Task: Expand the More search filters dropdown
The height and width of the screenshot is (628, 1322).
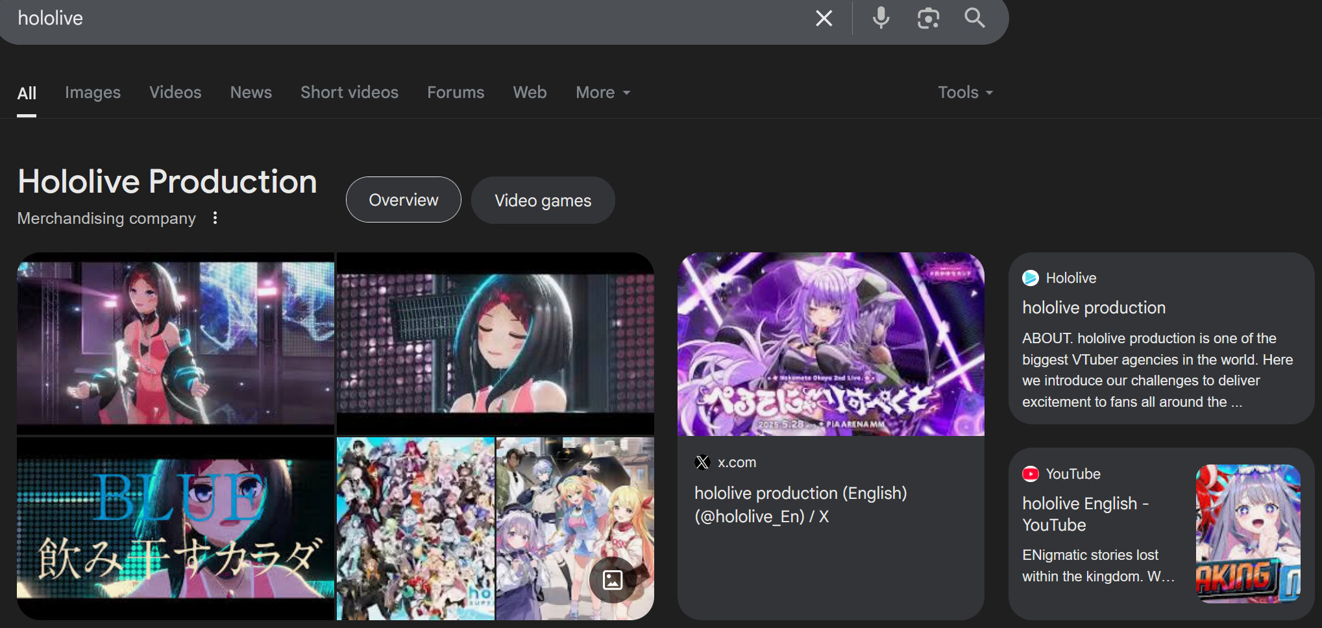Action: tap(603, 92)
